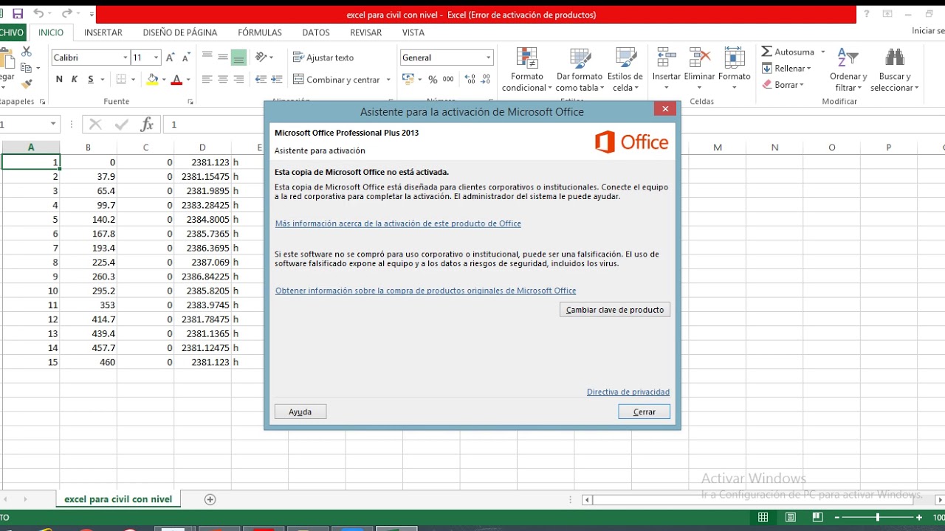945x531 pixels.
Task: Increase font size icon
Action: [x=171, y=58]
